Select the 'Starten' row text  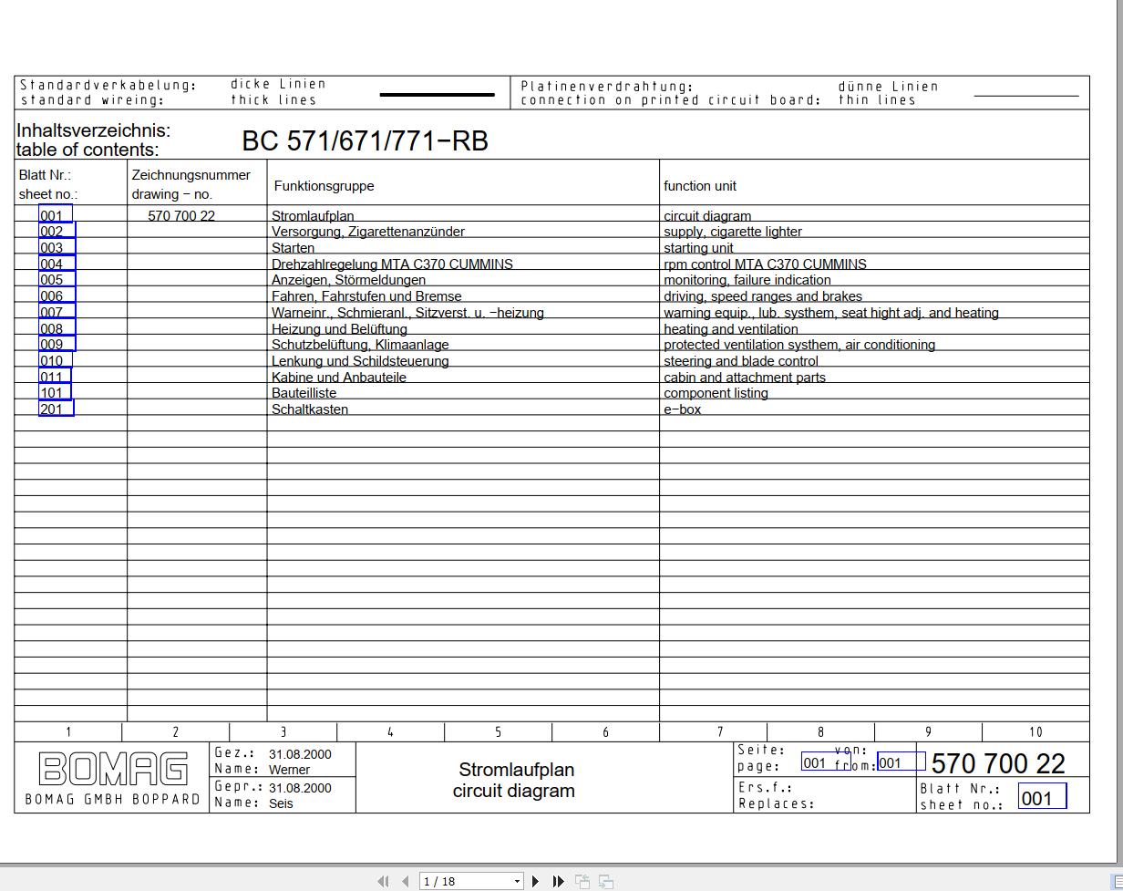[x=293, y=248]
